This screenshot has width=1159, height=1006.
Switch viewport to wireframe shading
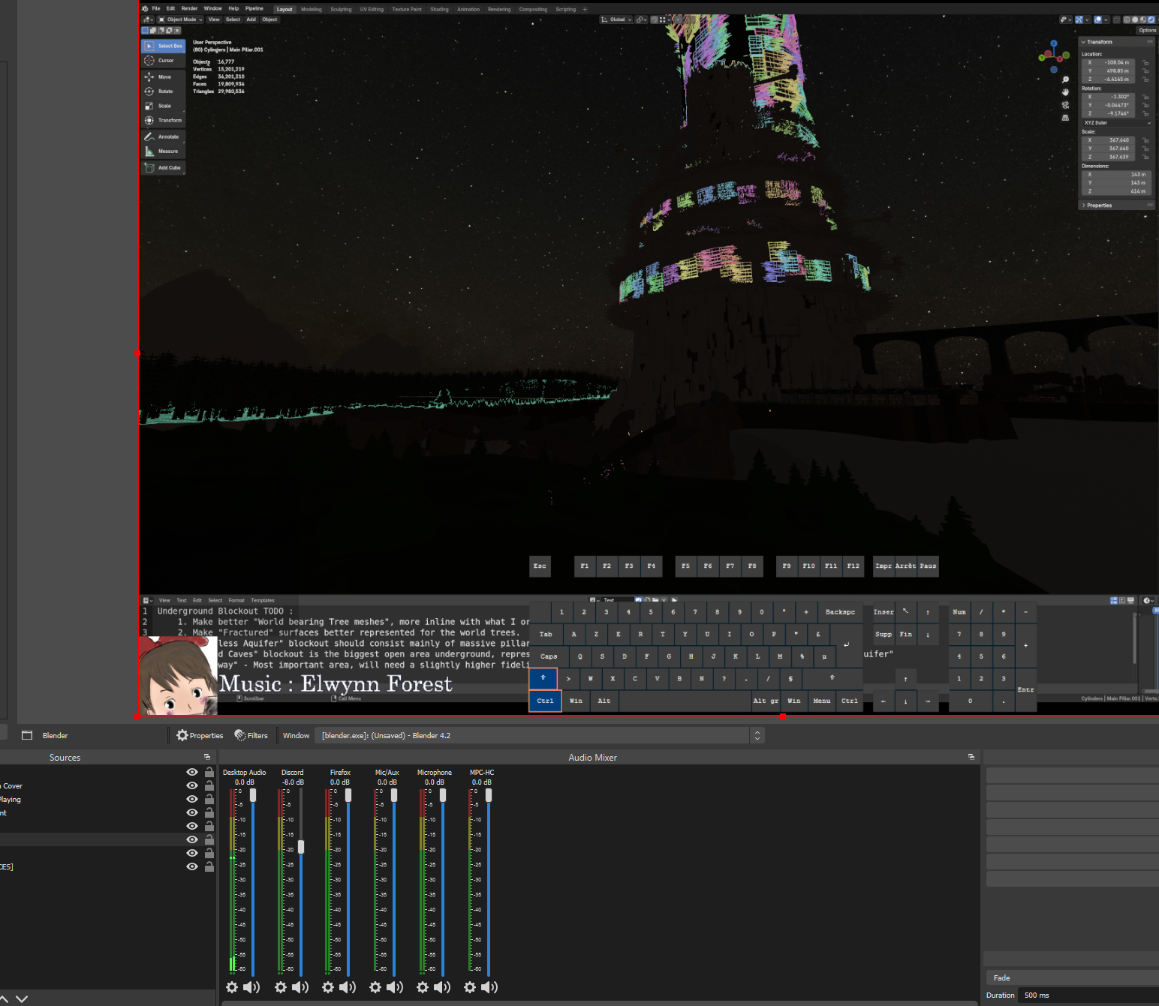click(x=1127, y=20)
